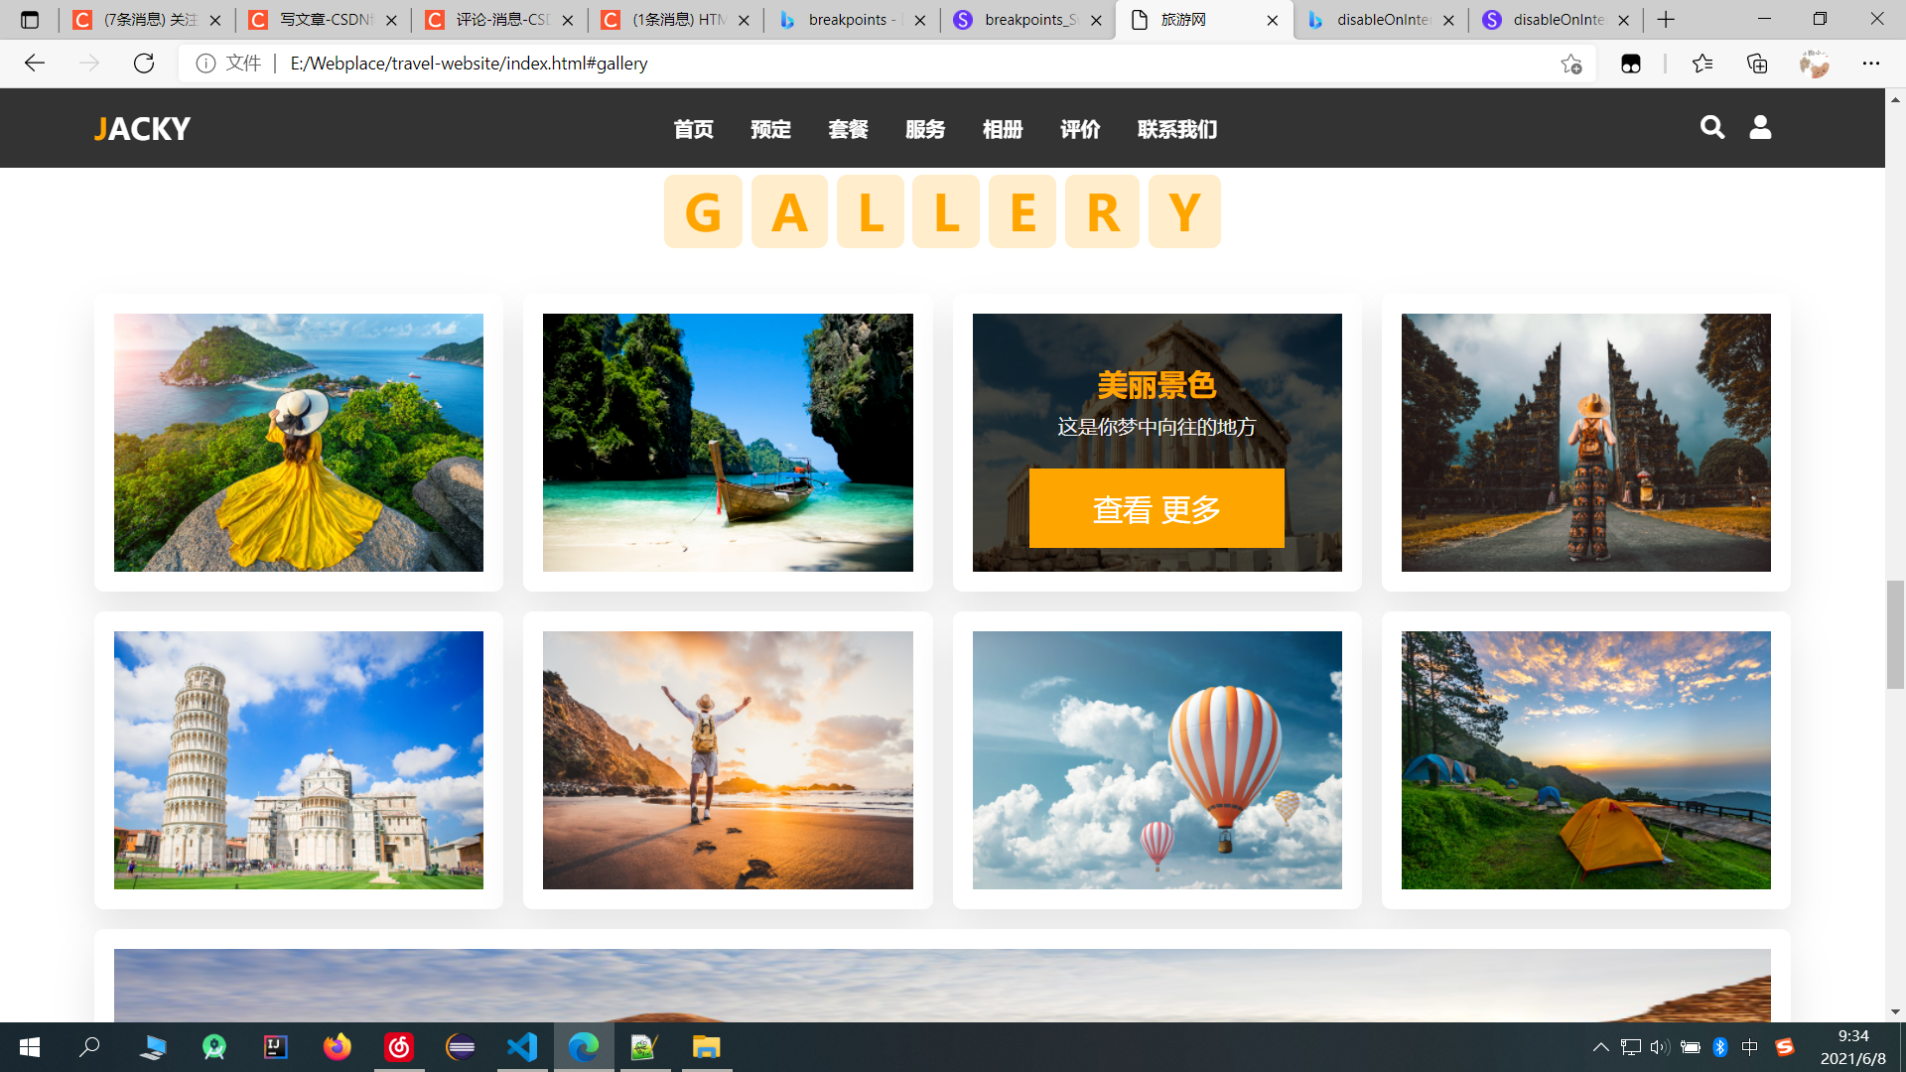This screenshot has height=1072, width=1906.
Task: Toggle the Chinese input method indicator
Action: (1749, 1047)
